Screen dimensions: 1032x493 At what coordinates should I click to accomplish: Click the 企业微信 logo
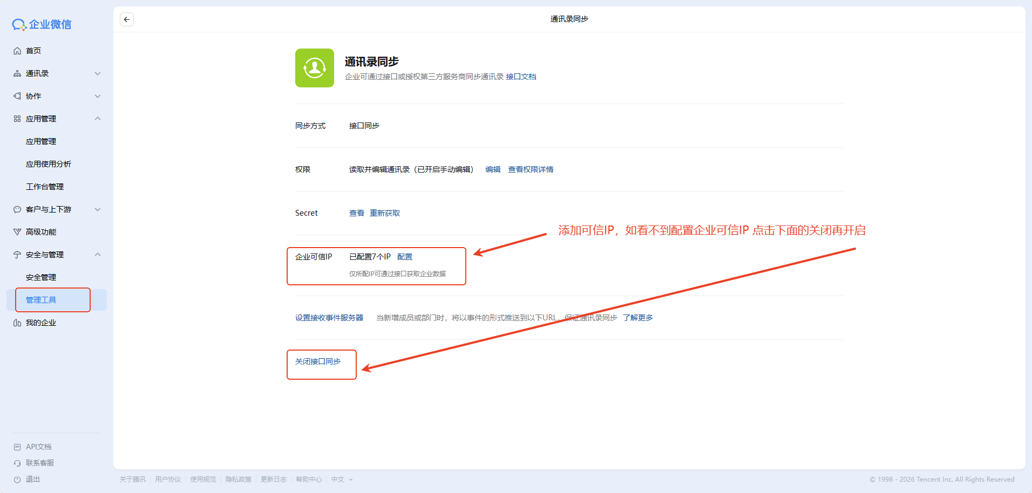42,24
